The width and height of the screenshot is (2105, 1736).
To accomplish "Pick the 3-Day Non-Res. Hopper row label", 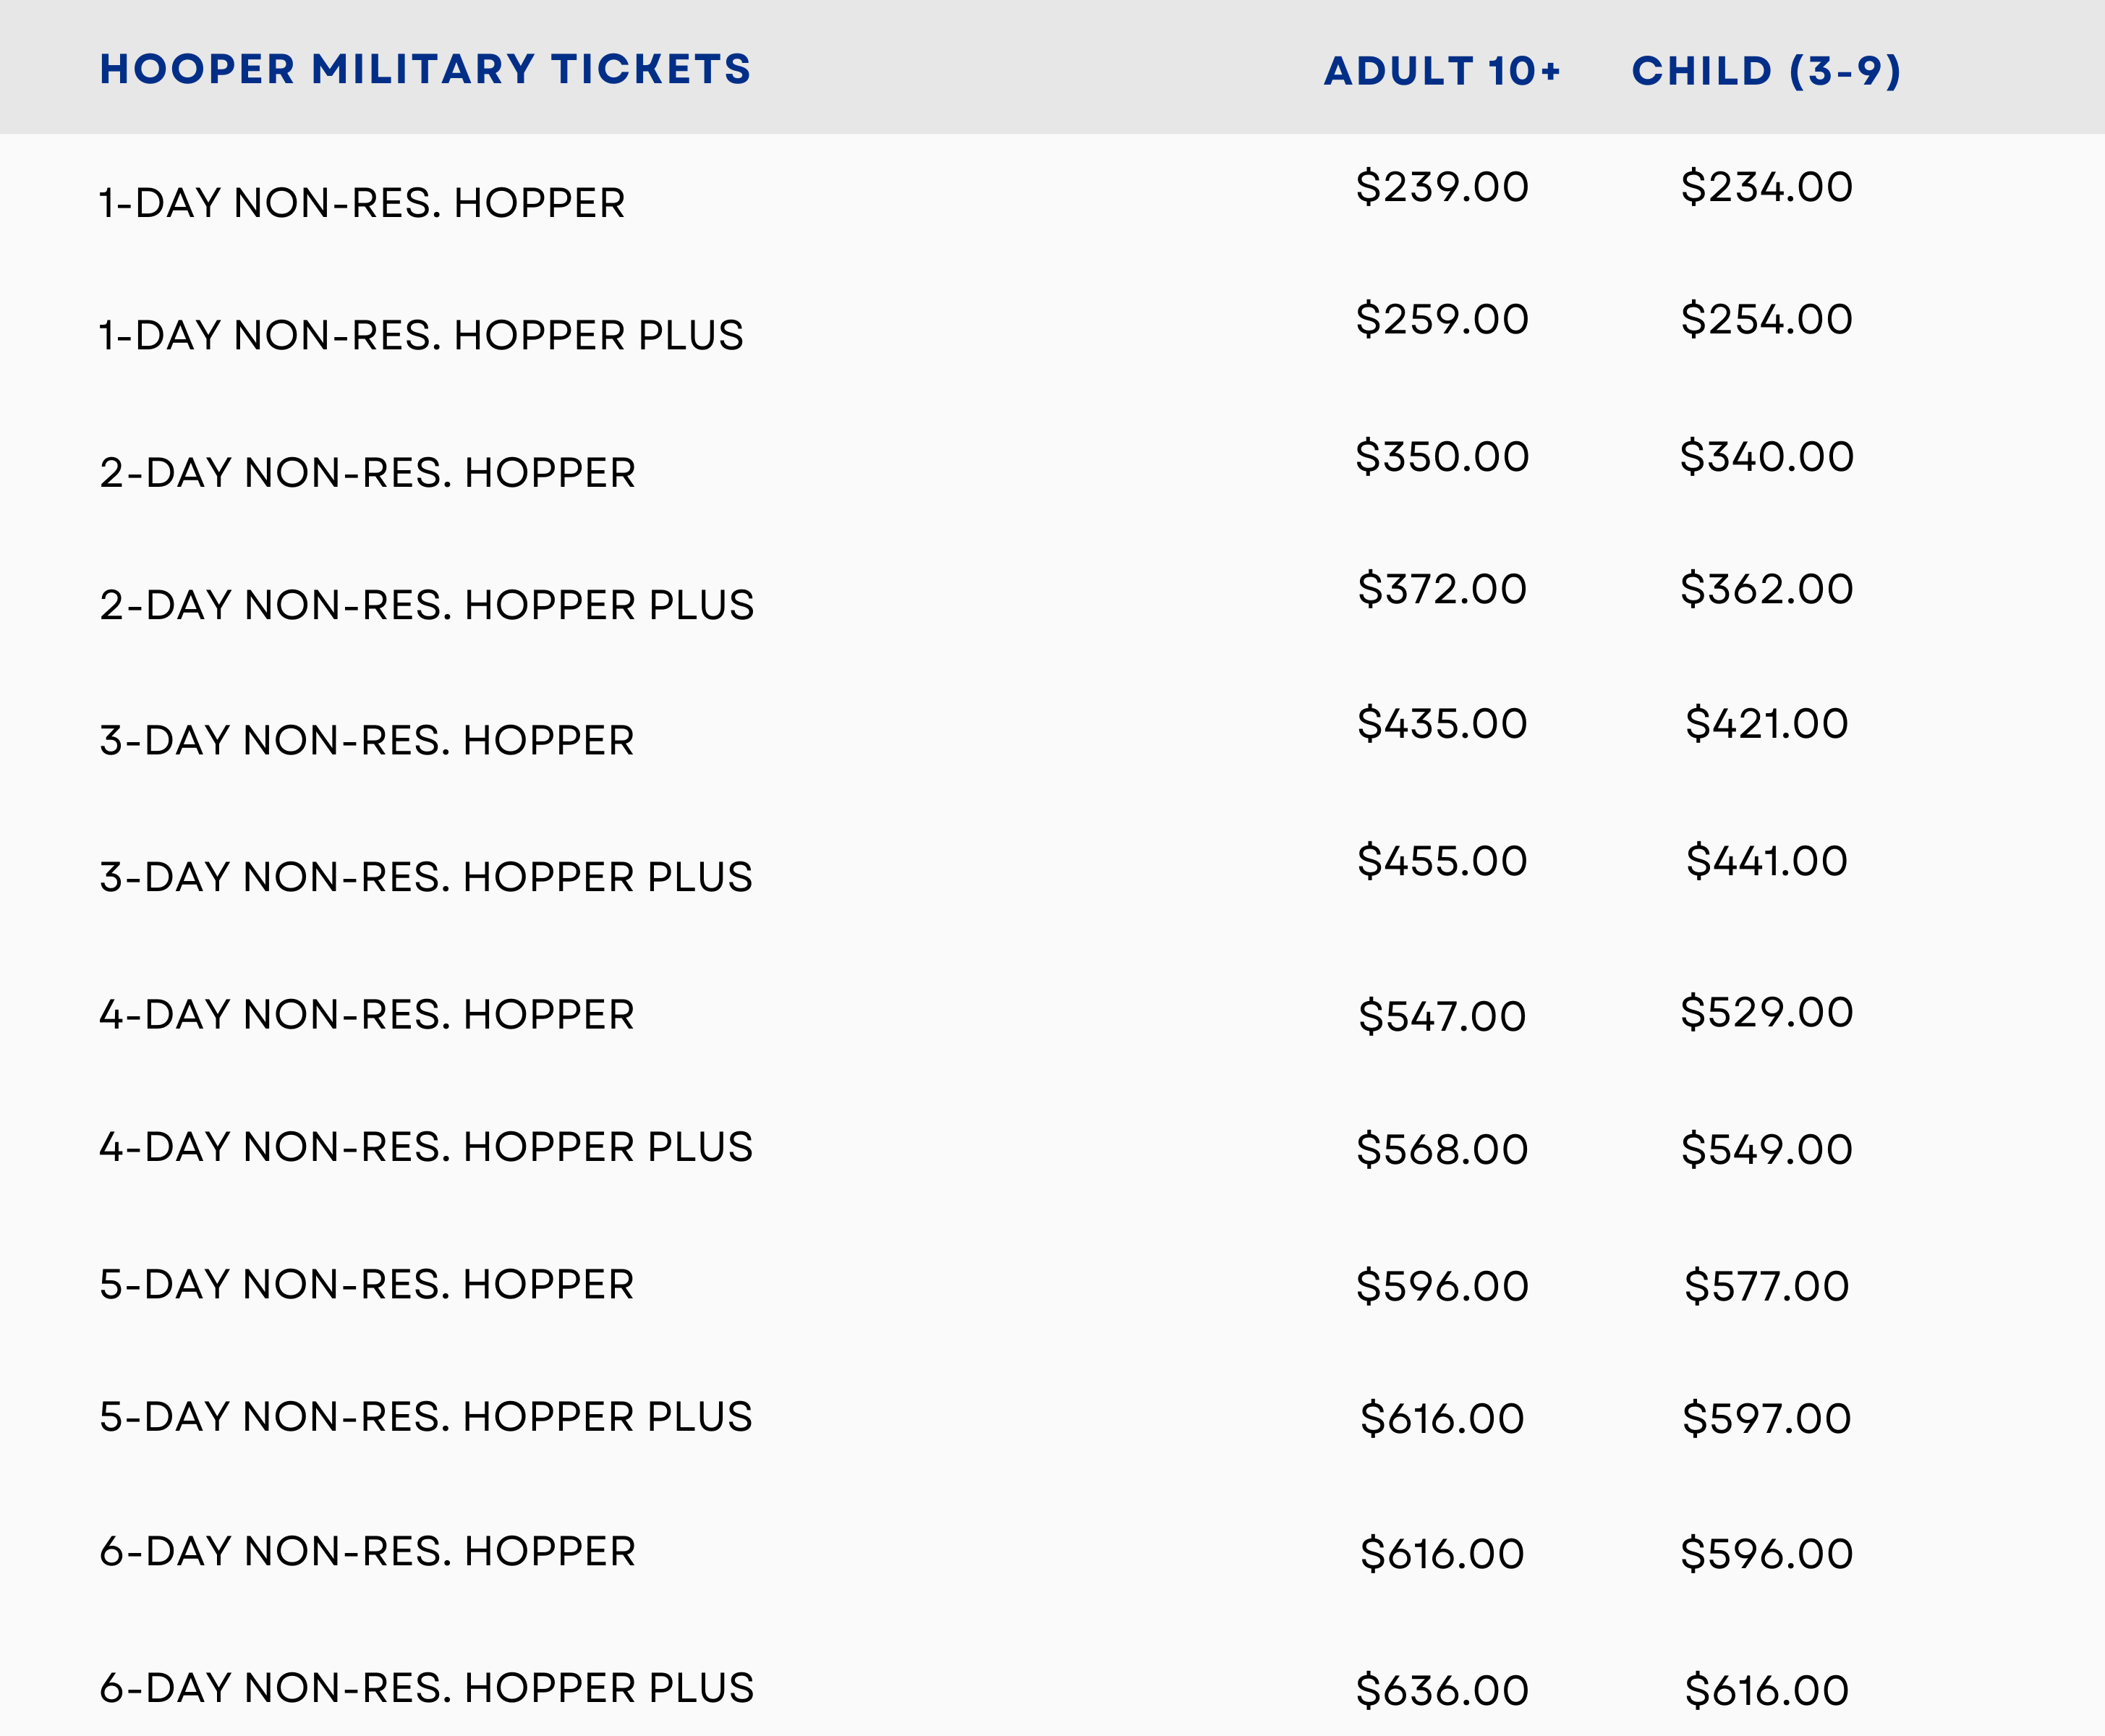I will [366, 740].
